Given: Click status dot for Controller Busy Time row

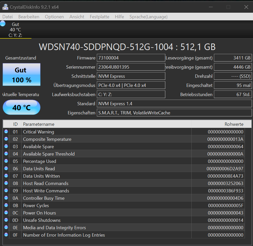Looking at the screenshot, I should click(6, 198).
